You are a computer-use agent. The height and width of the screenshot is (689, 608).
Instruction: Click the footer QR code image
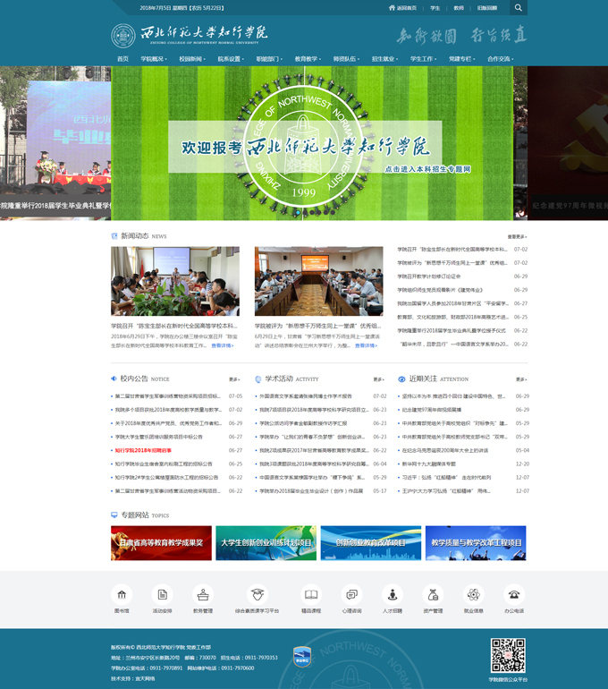(508, 655)
